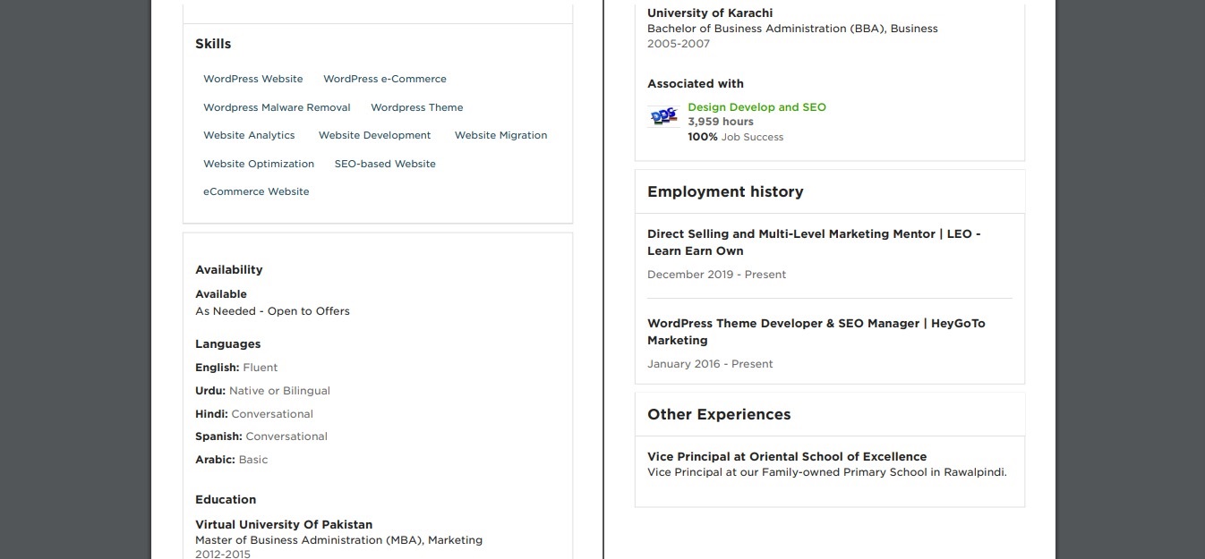Select the Wordpress Theme skill tag

tap(417, 107)
